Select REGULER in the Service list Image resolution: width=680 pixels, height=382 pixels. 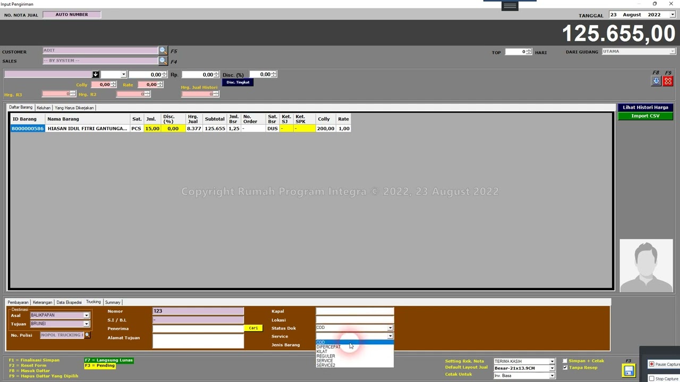point(354,356)
